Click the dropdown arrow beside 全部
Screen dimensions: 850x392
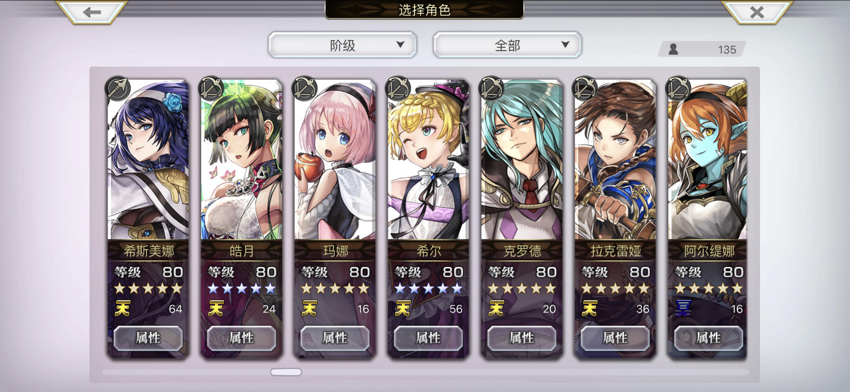(x=565, y=45)
